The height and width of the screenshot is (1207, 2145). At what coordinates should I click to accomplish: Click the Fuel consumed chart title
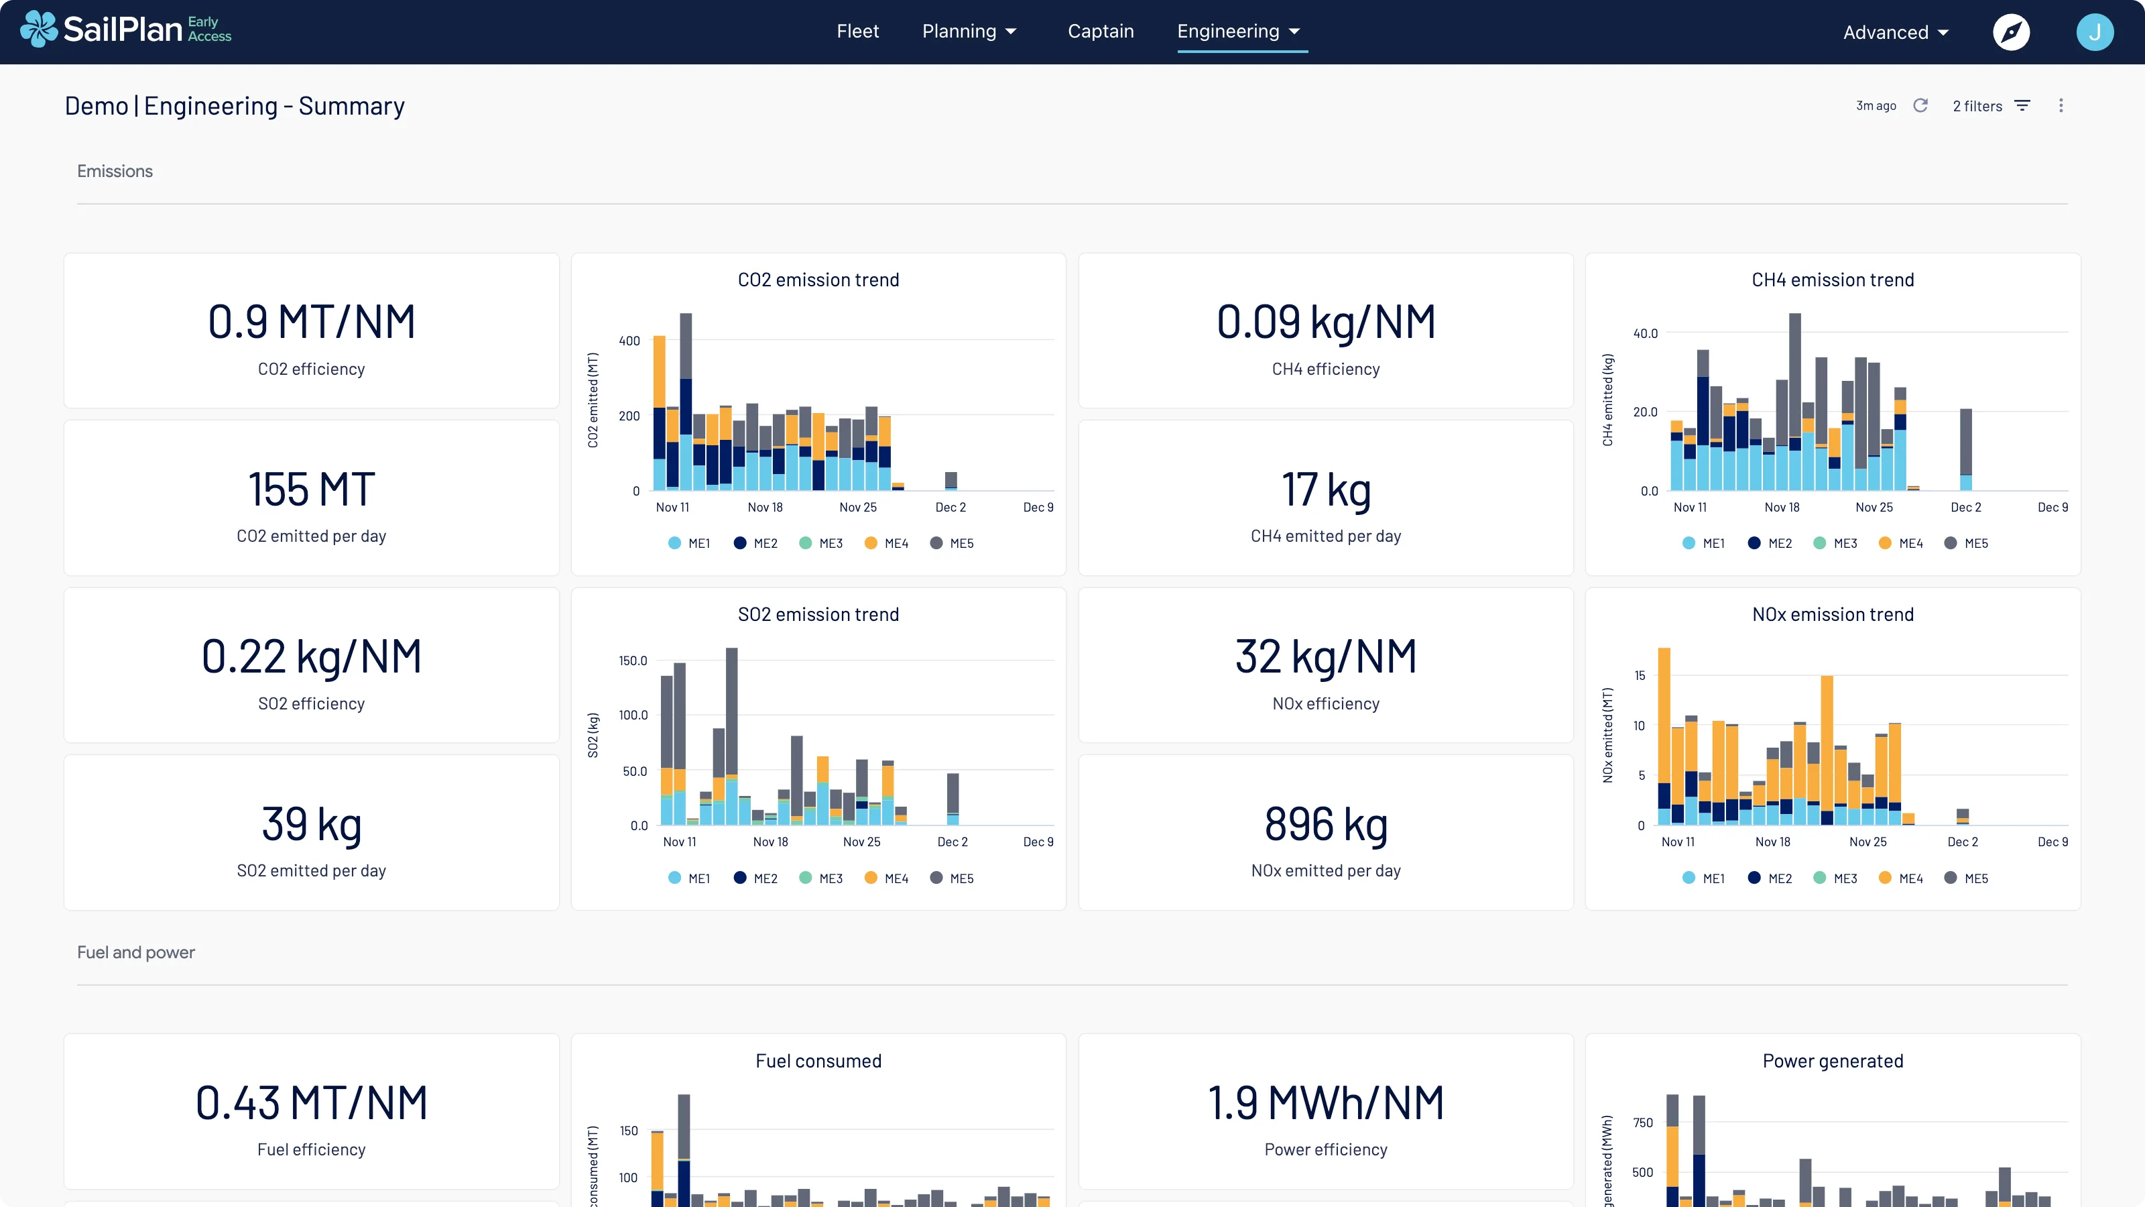click(x=818, y=1061)
